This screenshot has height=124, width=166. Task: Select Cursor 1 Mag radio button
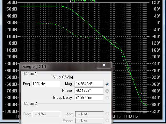tap(107, 84)
